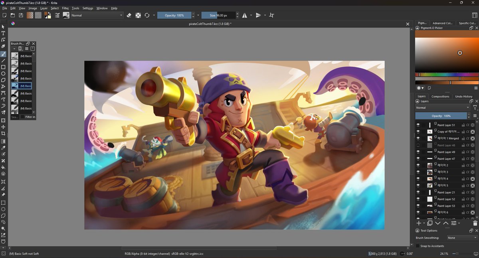This screenshot has height=258, width=479.
Task: Close the Brush Presets floating panel
Action: click(x=34, y=43)
